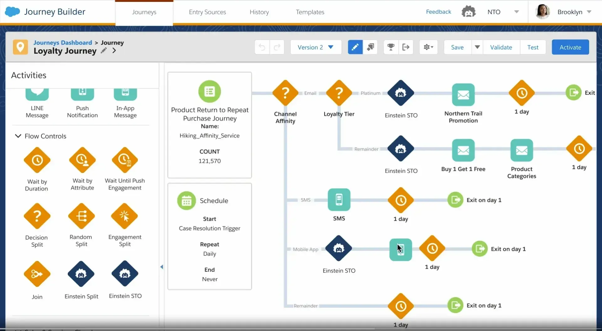Click the Einstein STO on Platinum path
Image resolution: width=602 pixels, height=331 pixels.
(401, 93)
